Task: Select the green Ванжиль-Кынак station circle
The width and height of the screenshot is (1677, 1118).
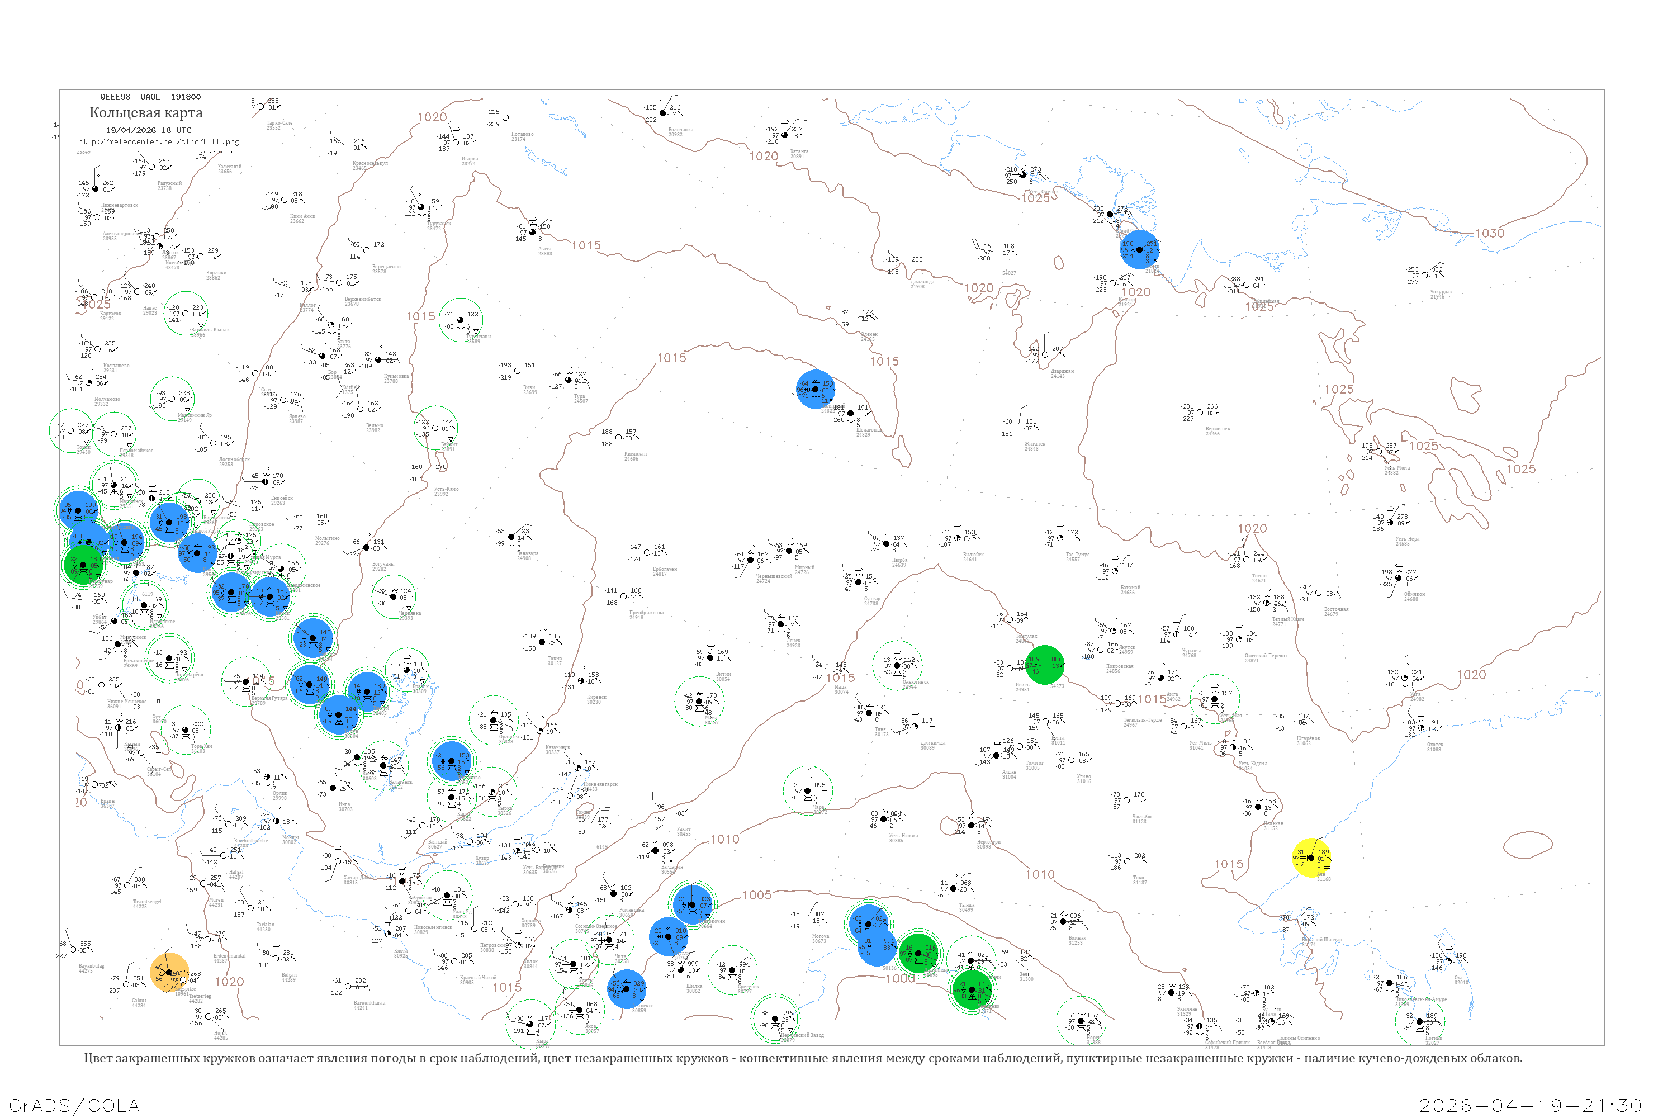Action: (x=186, y=313)
